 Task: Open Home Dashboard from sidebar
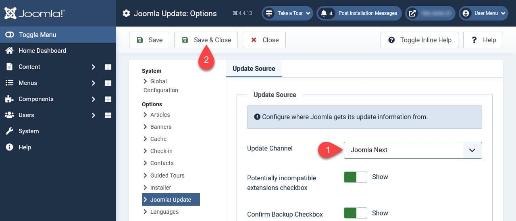point(42,51)
